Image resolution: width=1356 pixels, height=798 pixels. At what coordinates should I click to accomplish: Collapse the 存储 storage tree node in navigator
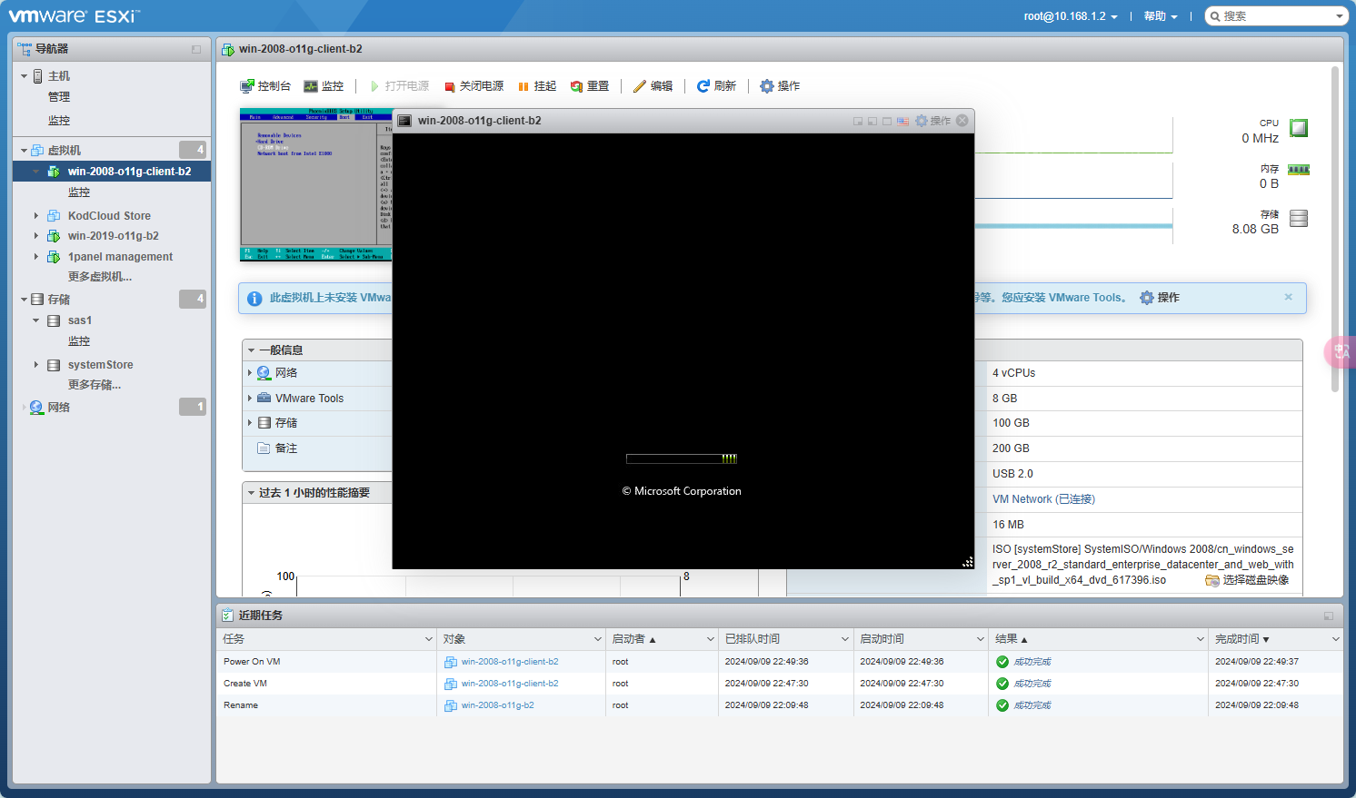click(24, 300)
